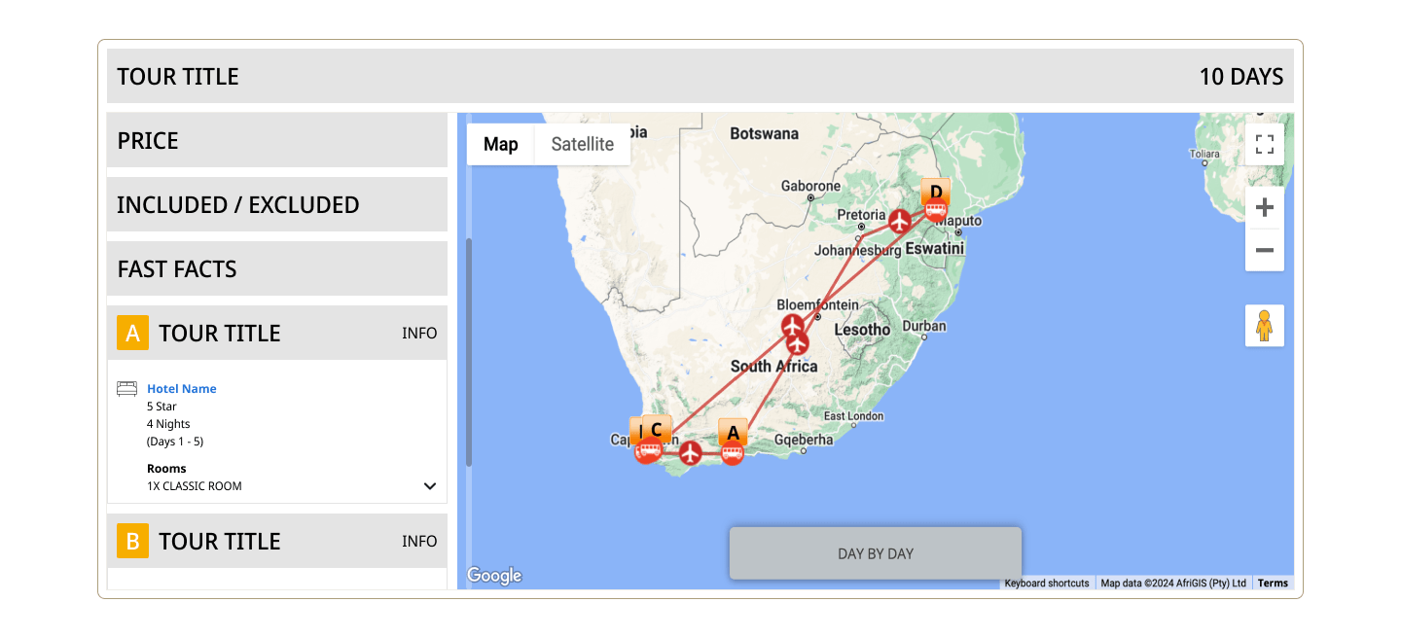The height and width of the screenshot is (638, 1401).
Task: Click the Durban label on the map
Action: [924, 326]
